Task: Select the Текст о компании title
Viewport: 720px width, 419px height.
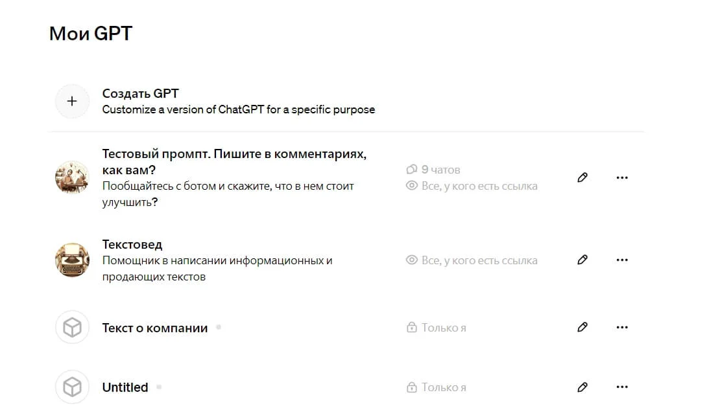Action: [155, 328]
